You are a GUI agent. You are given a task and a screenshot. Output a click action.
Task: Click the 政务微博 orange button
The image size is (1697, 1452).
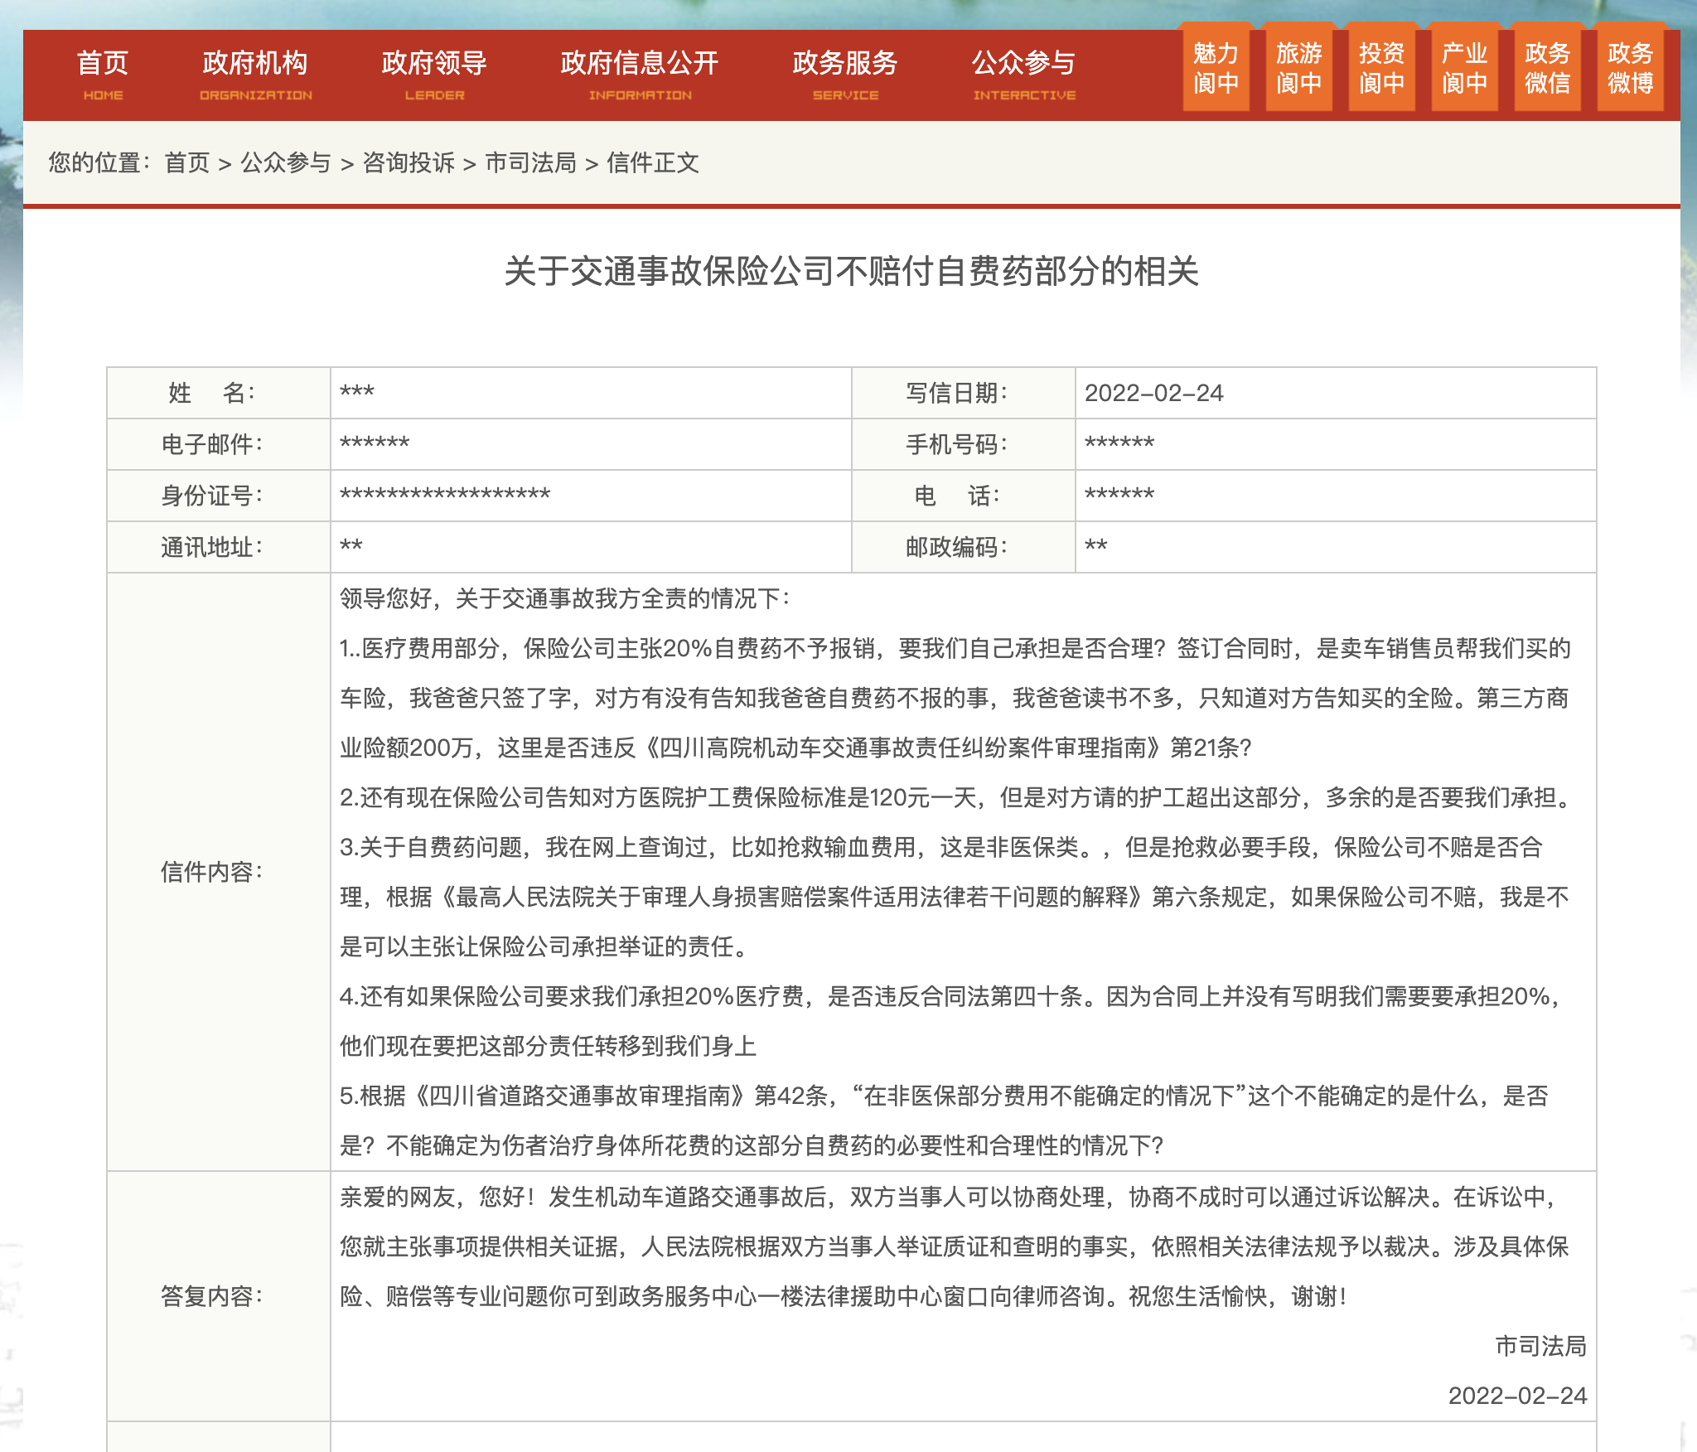click(x=1630, y=68)
